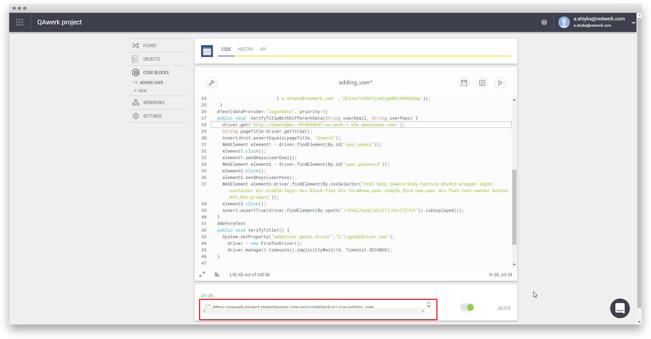Expand the editor to fullscreen

coord(202,274)
